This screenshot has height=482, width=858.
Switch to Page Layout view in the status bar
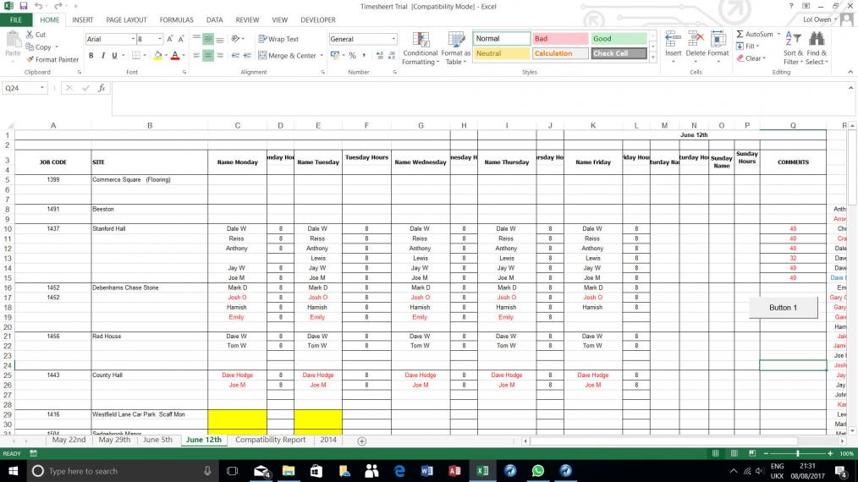(x=734, y=453)
